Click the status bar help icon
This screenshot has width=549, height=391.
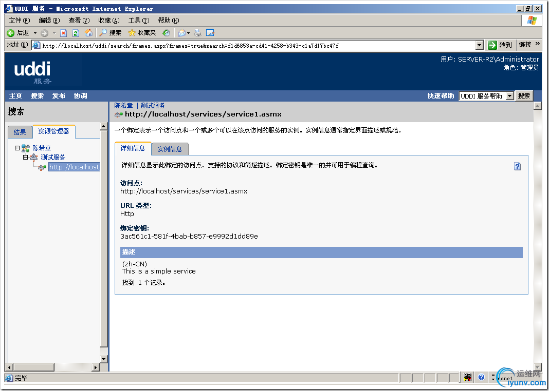point(482,377)
